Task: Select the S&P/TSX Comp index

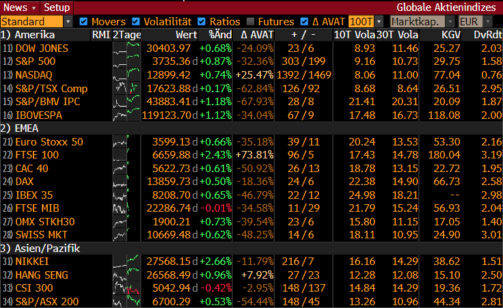Action: pos(51,89)
